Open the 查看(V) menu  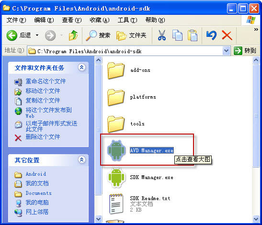coord(72,20)
